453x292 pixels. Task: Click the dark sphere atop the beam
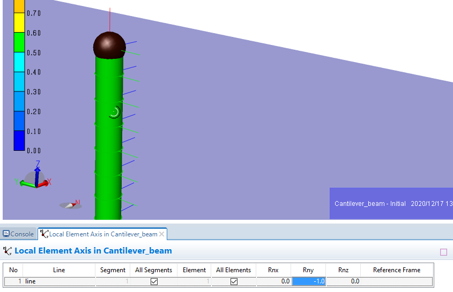[109, 44]
